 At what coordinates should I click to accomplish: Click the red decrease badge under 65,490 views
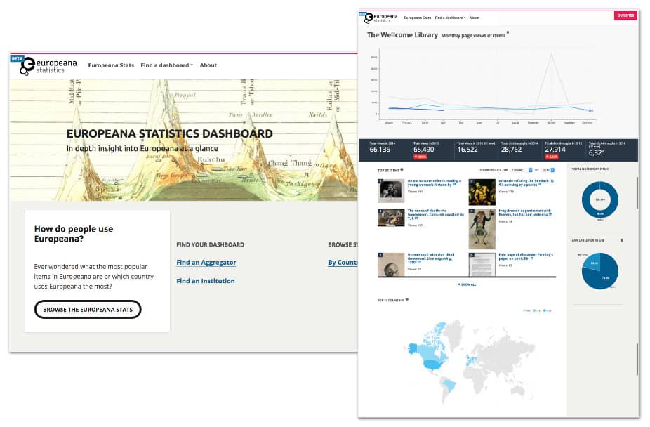click(x=420, y=157)
